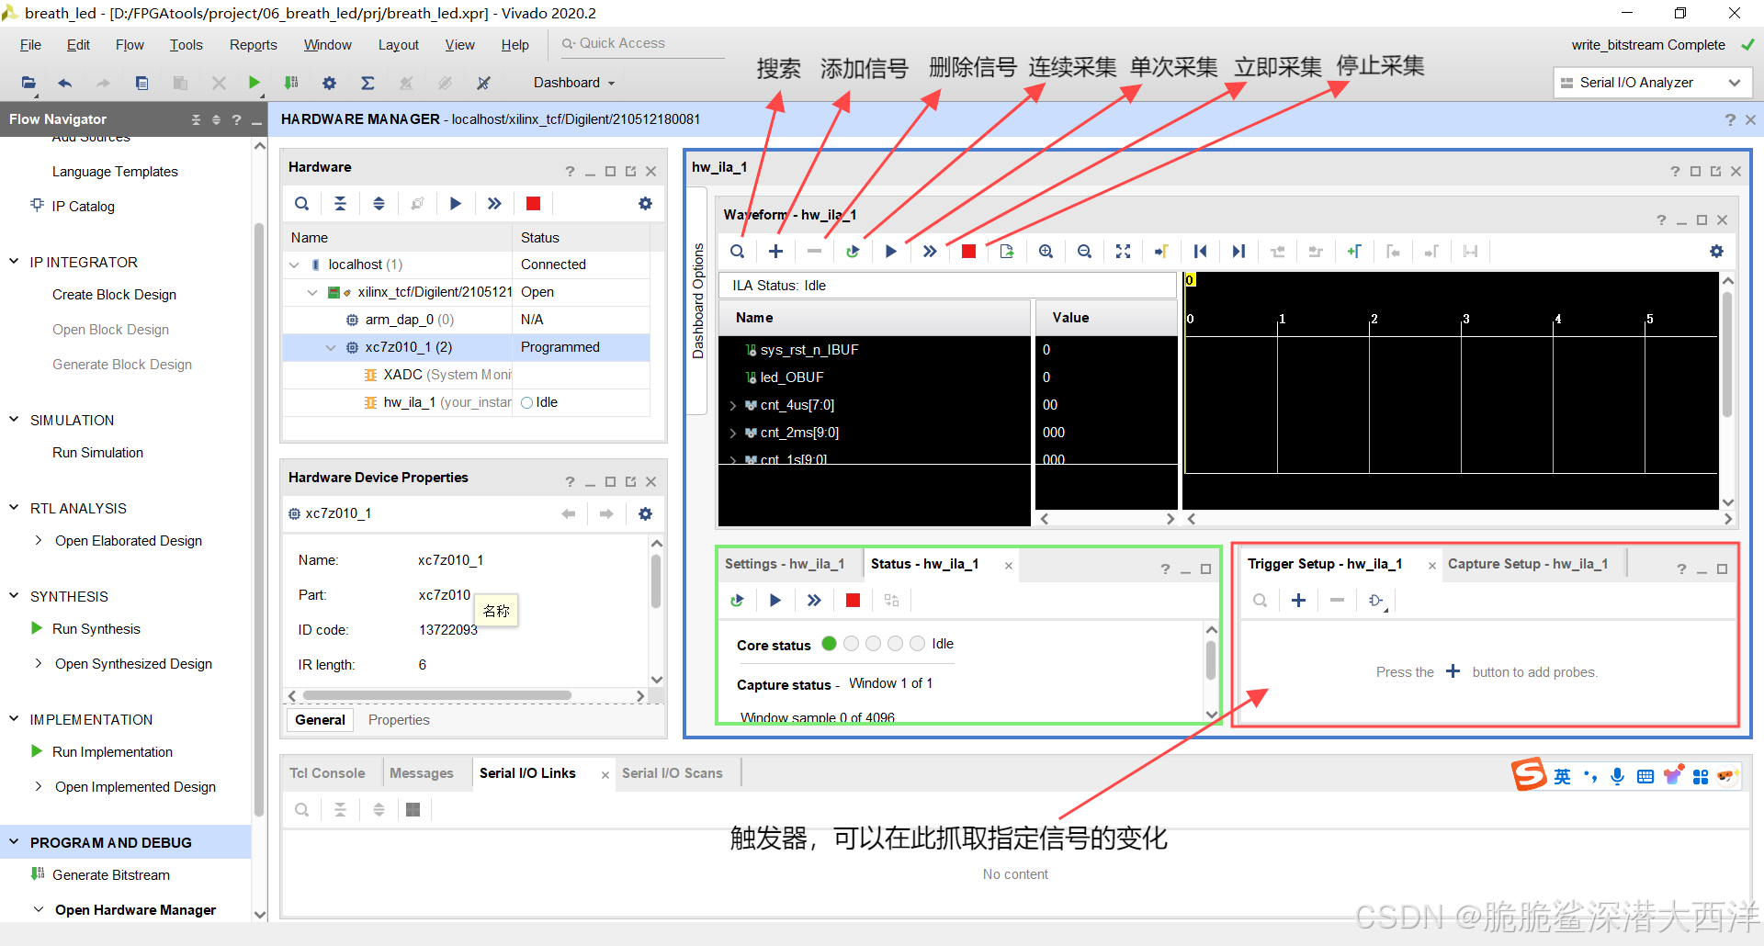
Task: Click the main toolbar Settings gear
Action: coord(329,83)
